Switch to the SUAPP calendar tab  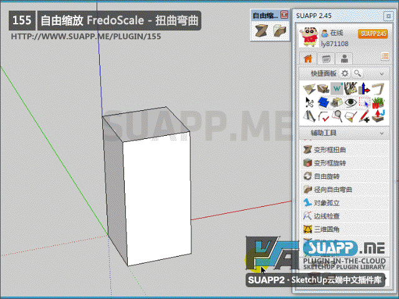[326, 59]
